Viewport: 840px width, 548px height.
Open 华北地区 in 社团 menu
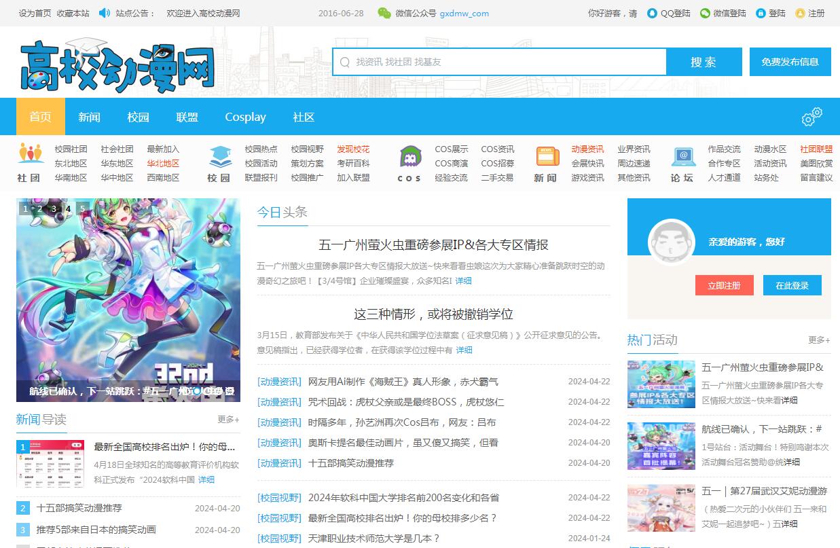click(163, 164)
